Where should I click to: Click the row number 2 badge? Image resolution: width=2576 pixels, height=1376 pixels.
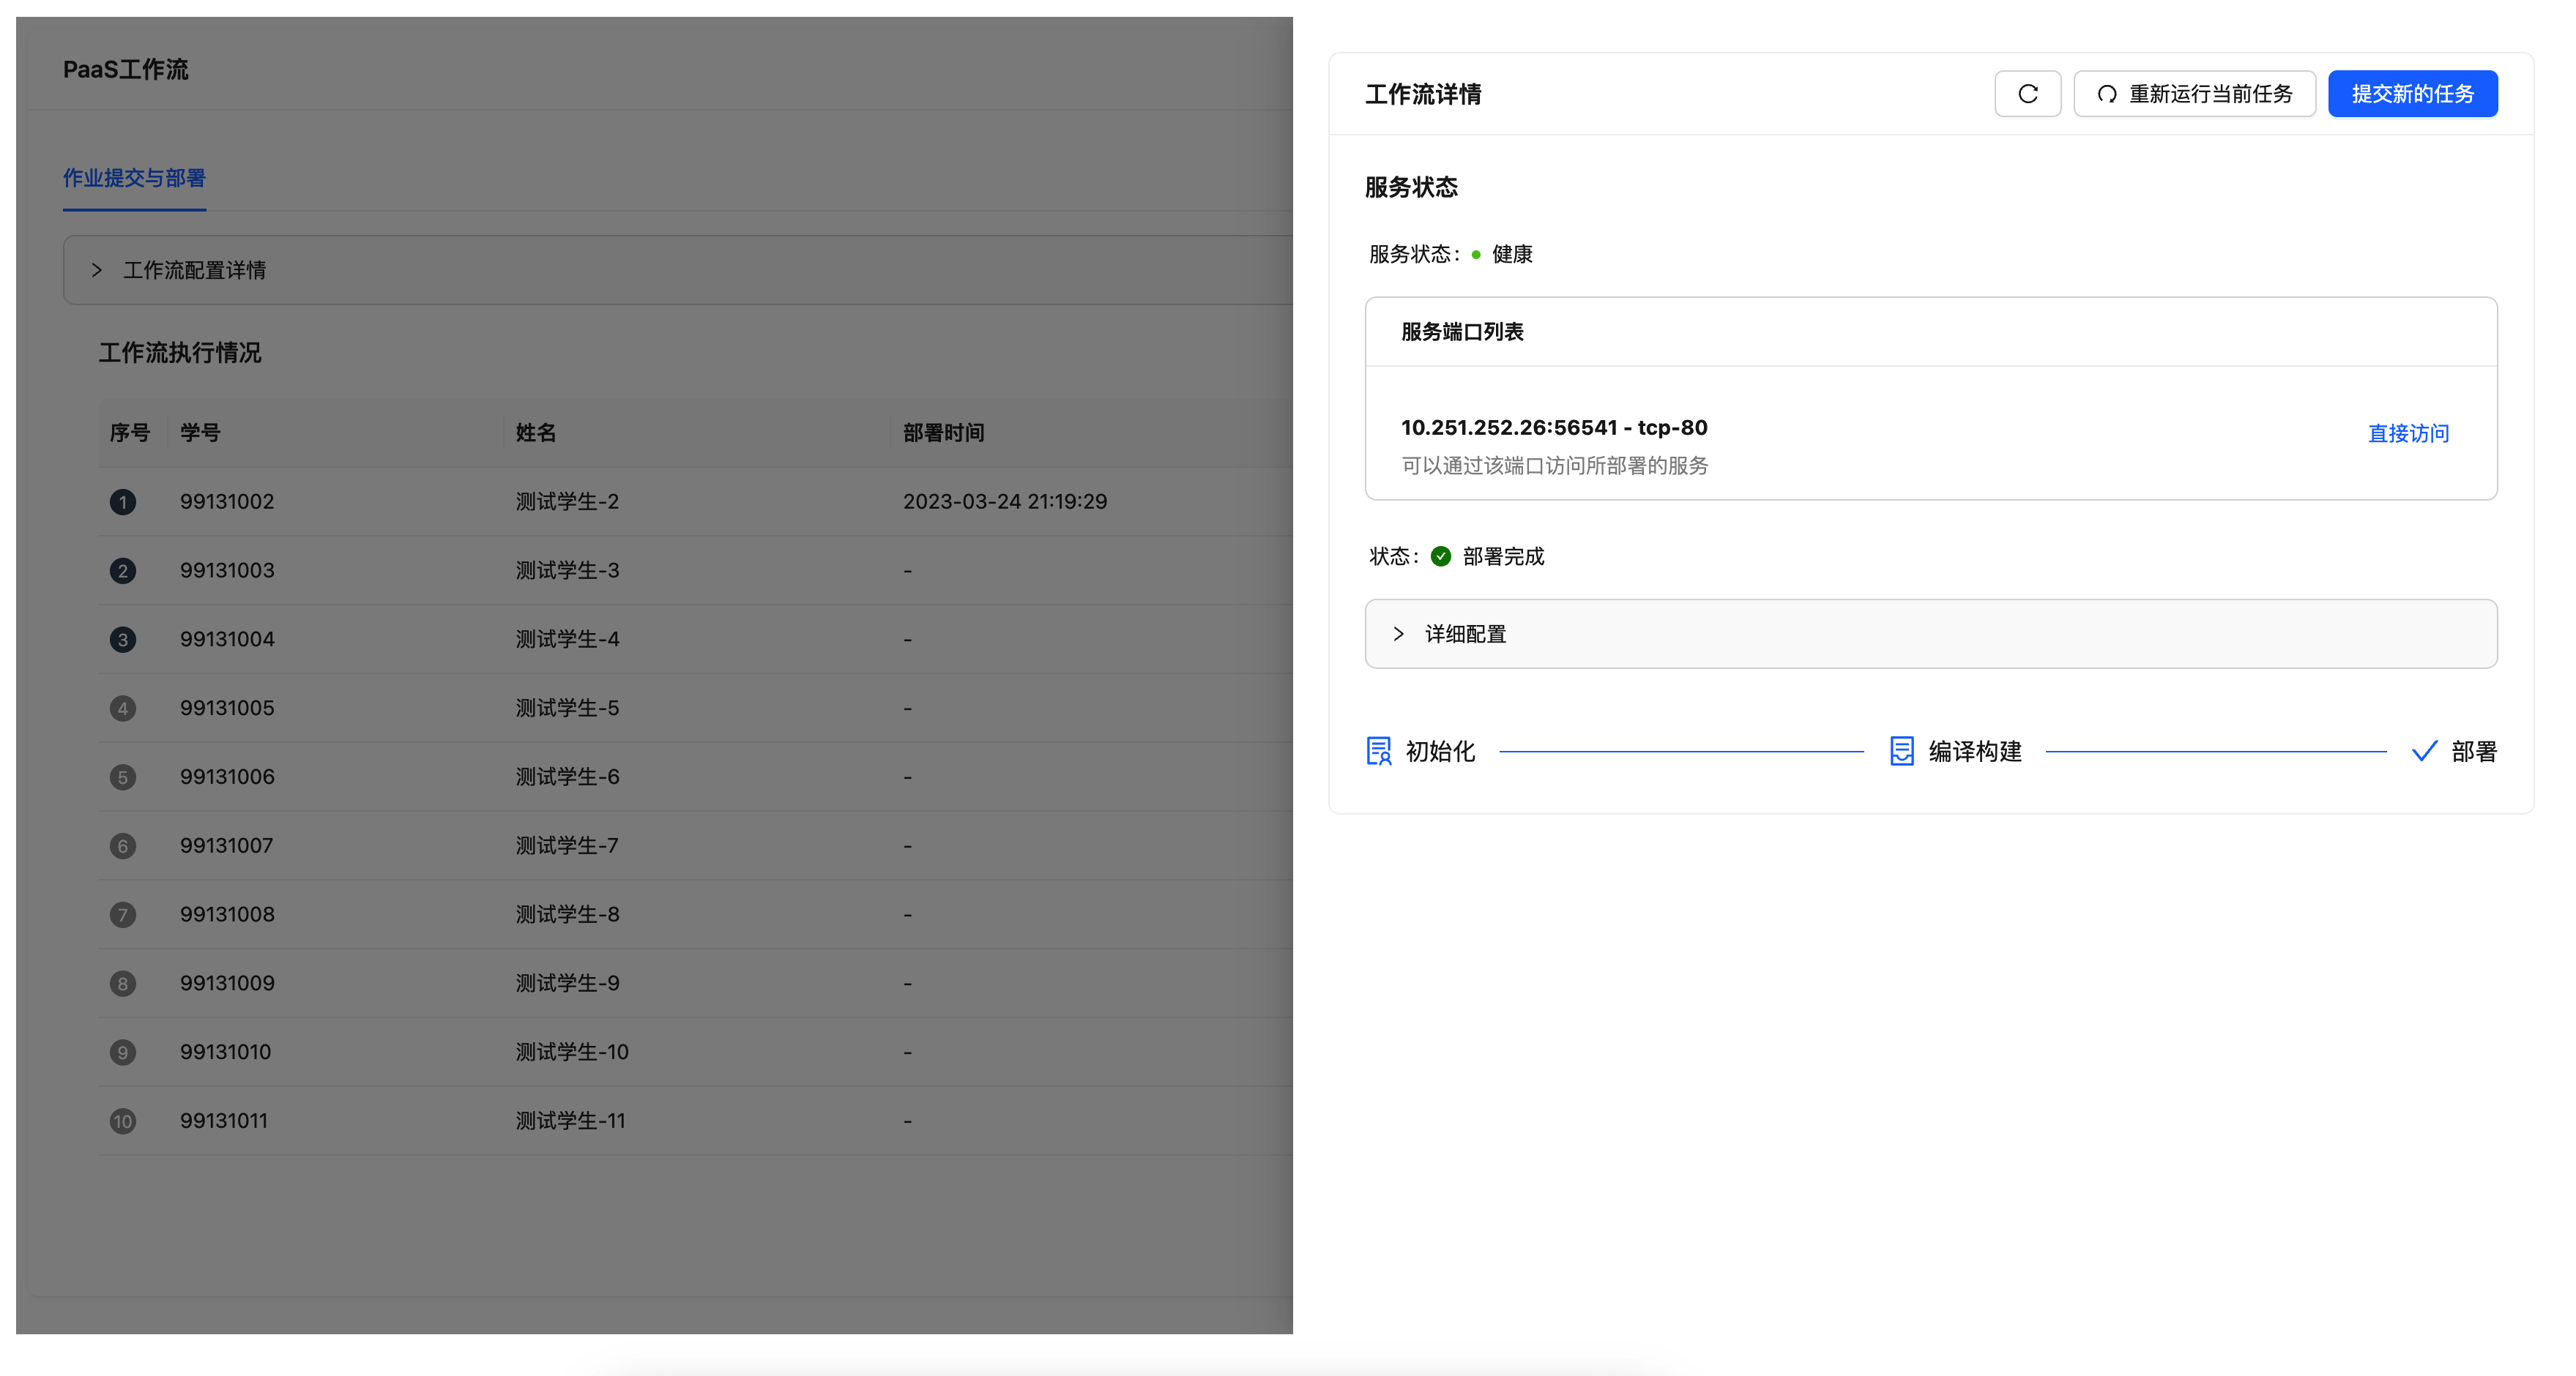click(x=123, y=571)
